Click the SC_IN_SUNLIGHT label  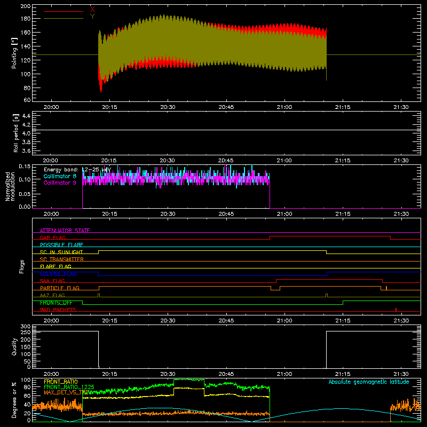click(61, 252)
